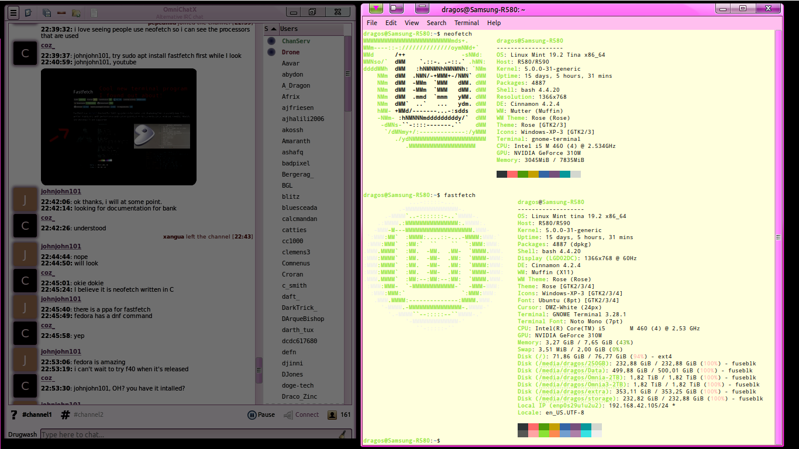
Task: Open File menu in terminal
Action: tap(372, 23)
